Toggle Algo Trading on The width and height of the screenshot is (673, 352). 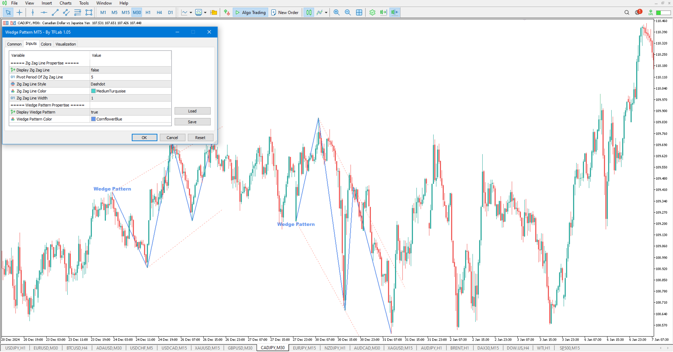click(x=250, y=12)
